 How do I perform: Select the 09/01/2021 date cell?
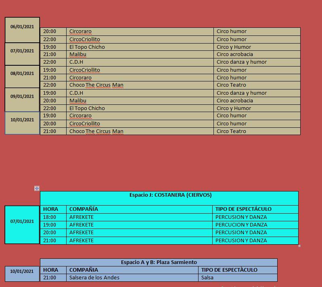tap(22, 97)
